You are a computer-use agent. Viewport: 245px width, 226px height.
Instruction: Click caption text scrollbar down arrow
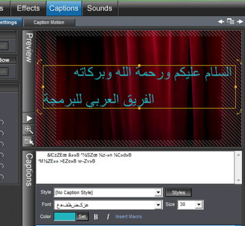click(238, 180)
